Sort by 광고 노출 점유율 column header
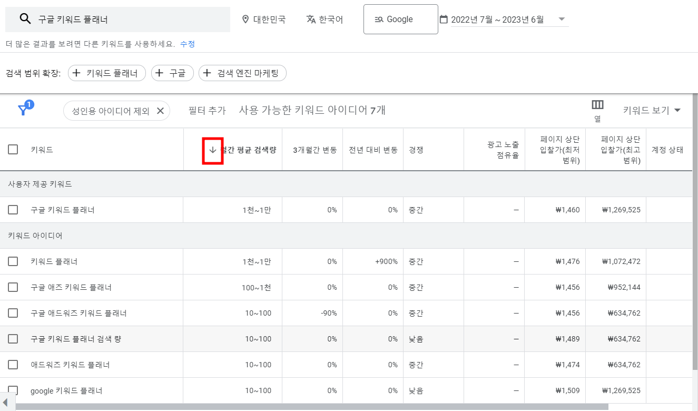 [x=503, y=150]
